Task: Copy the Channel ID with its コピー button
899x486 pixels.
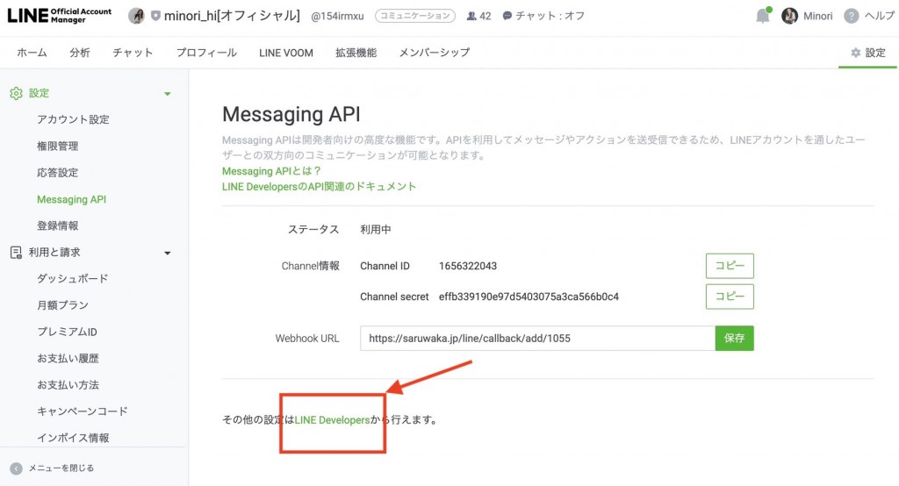Action: pyautogui.click(x=730, y=266)
